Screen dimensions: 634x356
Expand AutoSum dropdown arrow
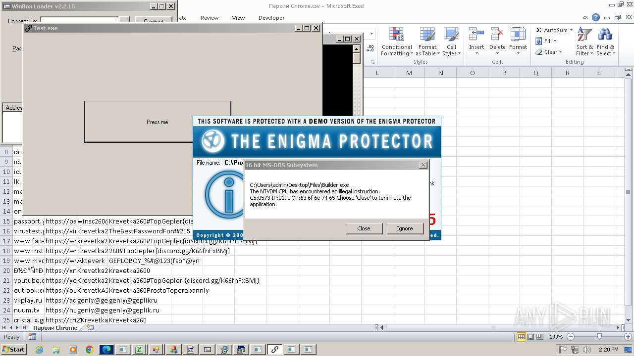(571, 30)
